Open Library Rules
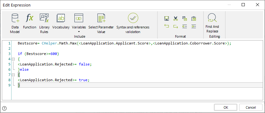 pyautogui.click(x=44, y=23)
